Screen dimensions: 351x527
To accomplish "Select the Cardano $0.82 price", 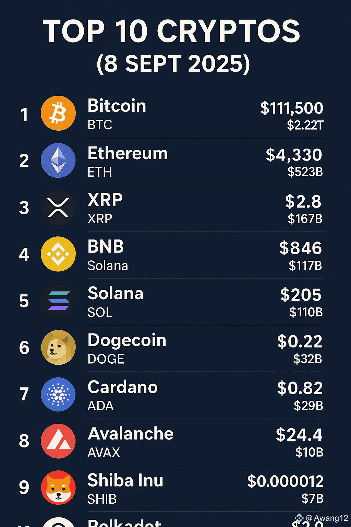I will click(x=300, y=388).
